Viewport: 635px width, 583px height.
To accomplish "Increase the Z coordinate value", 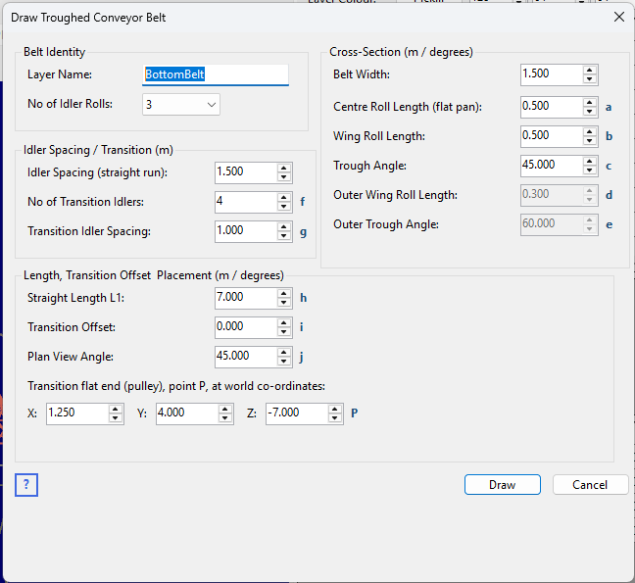I will pyautogui.click(x=335, y=409).
